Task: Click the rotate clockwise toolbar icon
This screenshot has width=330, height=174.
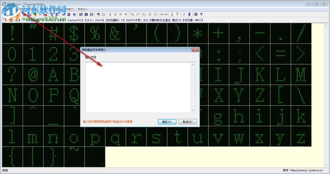Action: click(144, 14)
